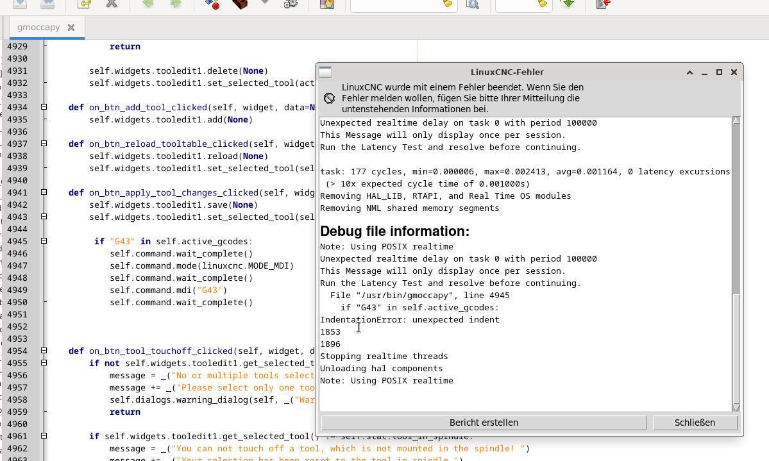This screenshot has width=769, height=461.
Task: Open the color chooser toolbar icon
Action: click(x=326, y=4)
